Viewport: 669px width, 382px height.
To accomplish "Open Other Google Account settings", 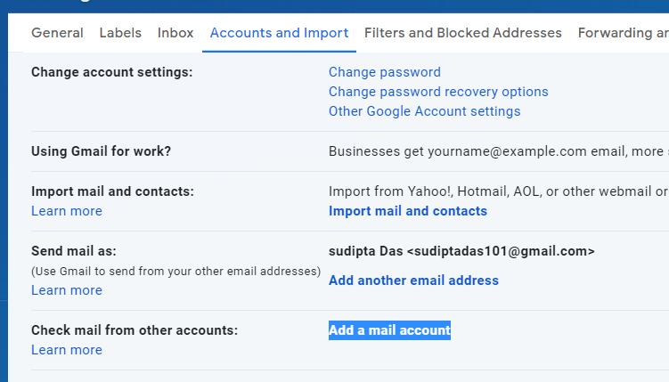I will click(x=424, y=111).
